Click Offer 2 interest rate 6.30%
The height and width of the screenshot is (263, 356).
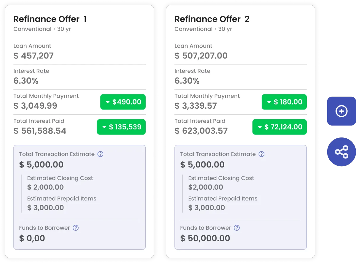pyautogui.click(x=187, y=81)
